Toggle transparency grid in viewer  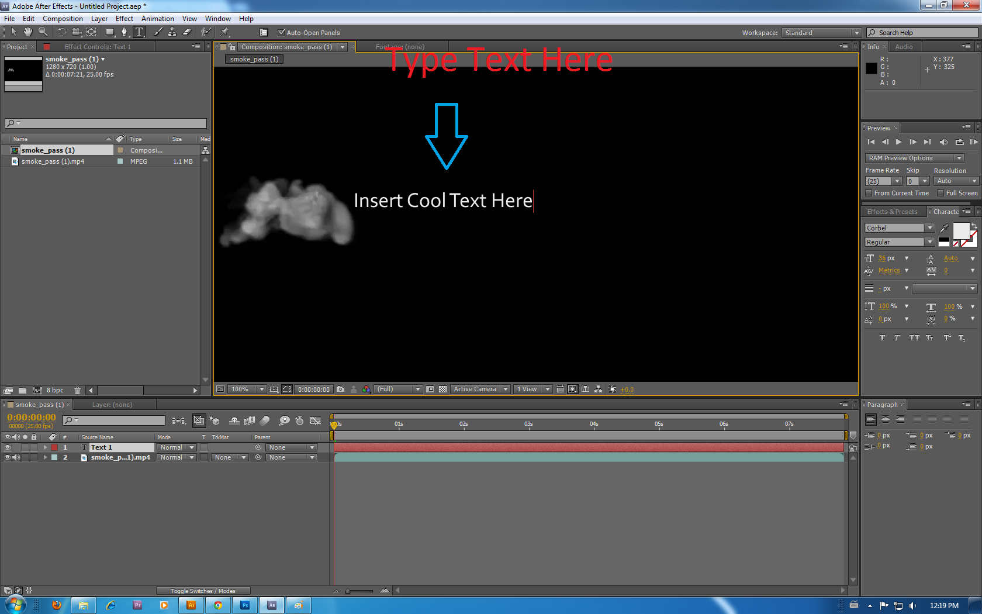(443, 389)
